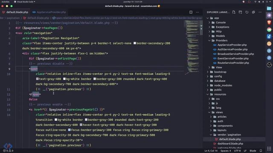273x153 pixels.
Task: Click line number 13 in gutter
Action: (x=9, y=99)
